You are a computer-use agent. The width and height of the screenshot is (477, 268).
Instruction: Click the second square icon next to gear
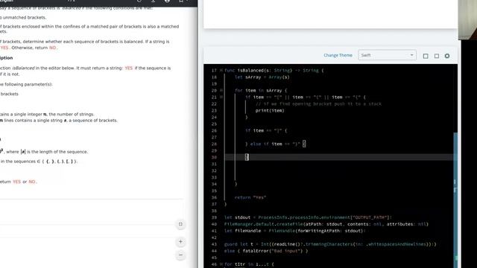(x=437, y=56)
